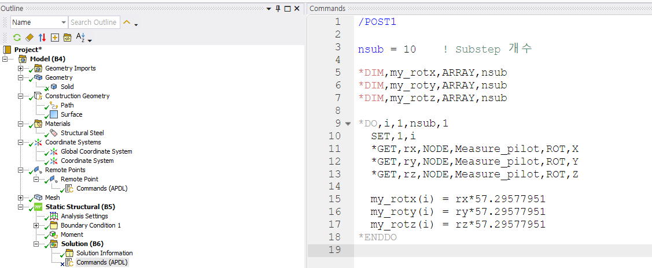Click the *ENDDO line

pyautogui.click(x=377, y=237)
